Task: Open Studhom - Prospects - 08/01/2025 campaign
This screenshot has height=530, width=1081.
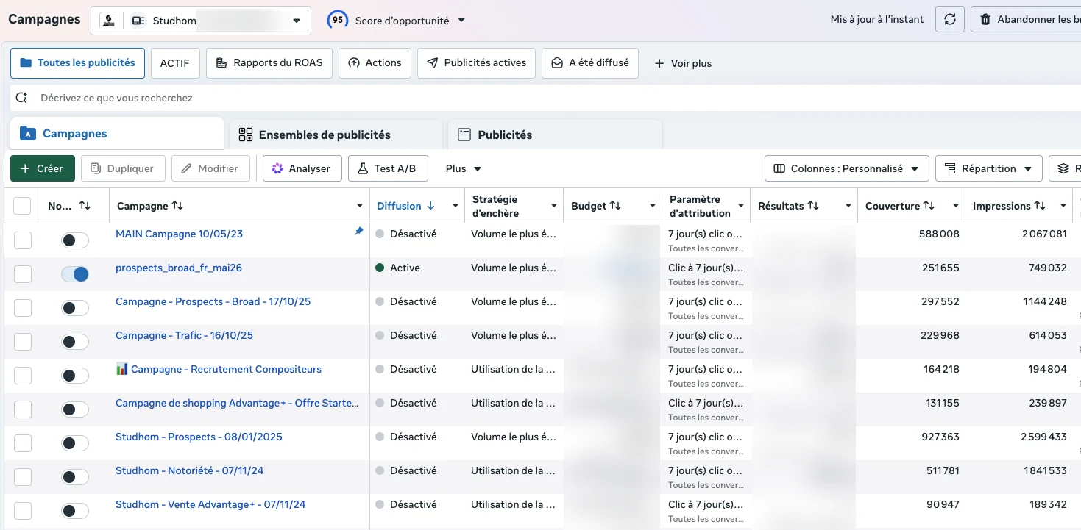Action: pos(199,437)
